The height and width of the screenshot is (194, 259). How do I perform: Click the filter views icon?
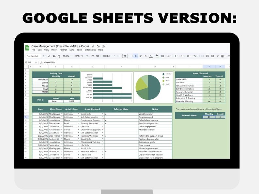[223, 56]
